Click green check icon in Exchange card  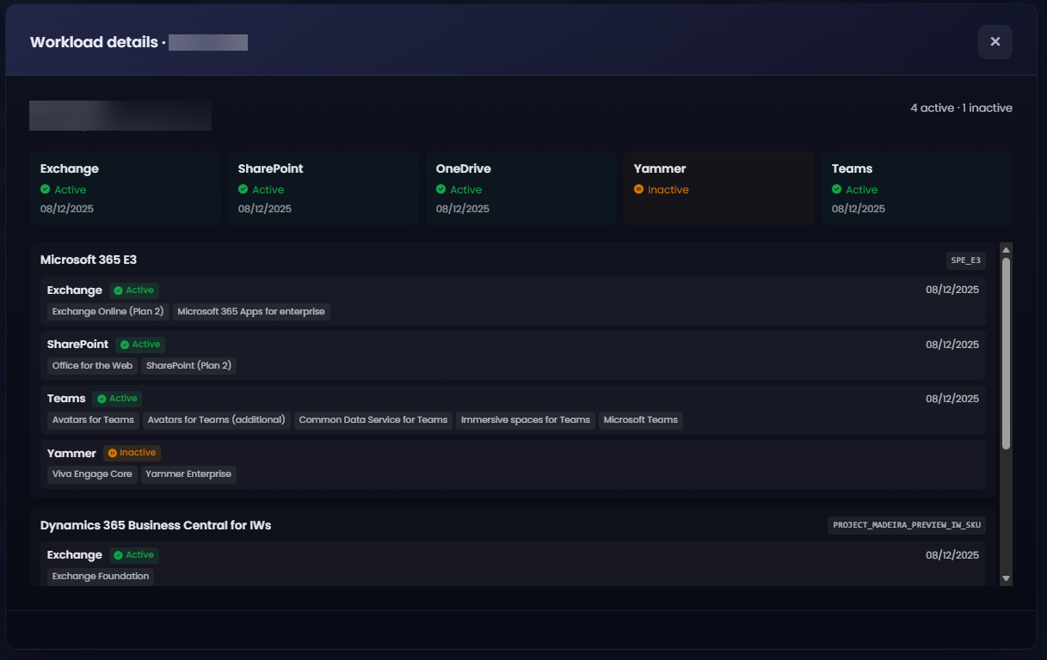(46, 189)
